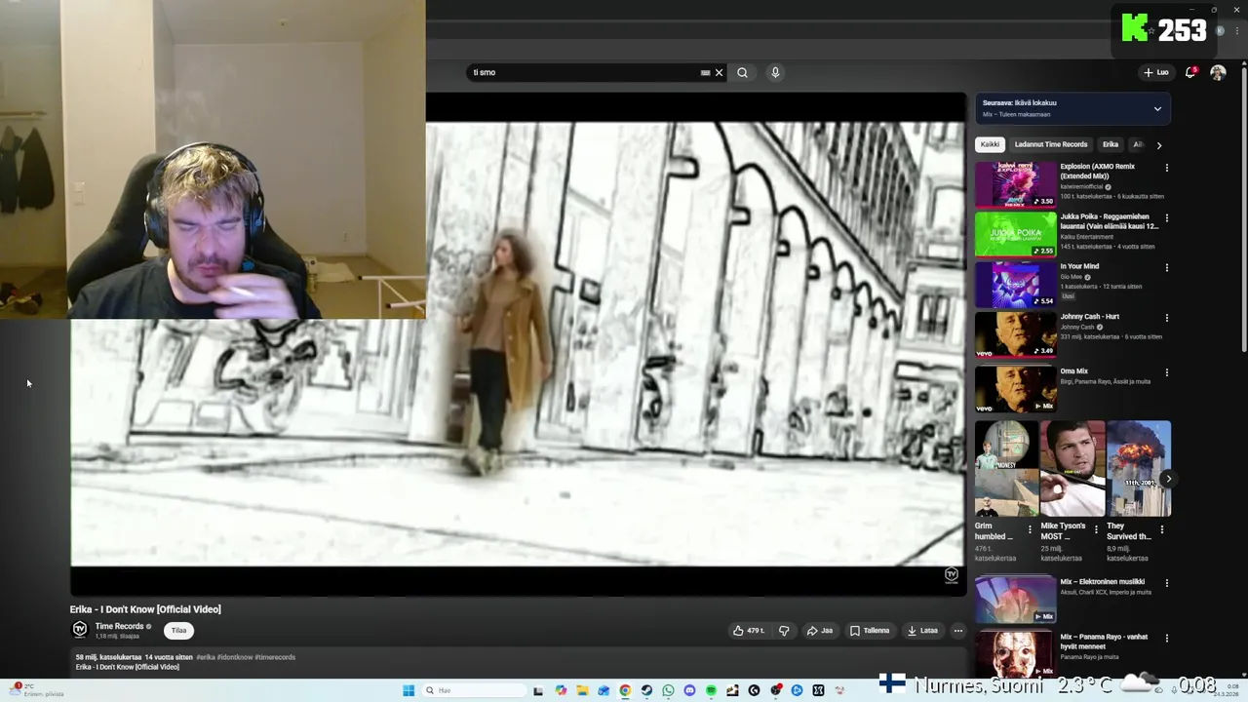This screenshot has height=702, width=1248.
Task: Open the Time Records channel name
Action: coord(119,626)
